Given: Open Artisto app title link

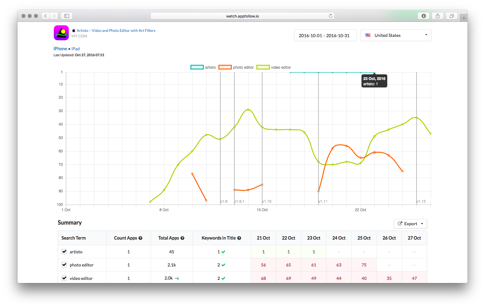Looking at the screenshot, I should click(116, 31).
